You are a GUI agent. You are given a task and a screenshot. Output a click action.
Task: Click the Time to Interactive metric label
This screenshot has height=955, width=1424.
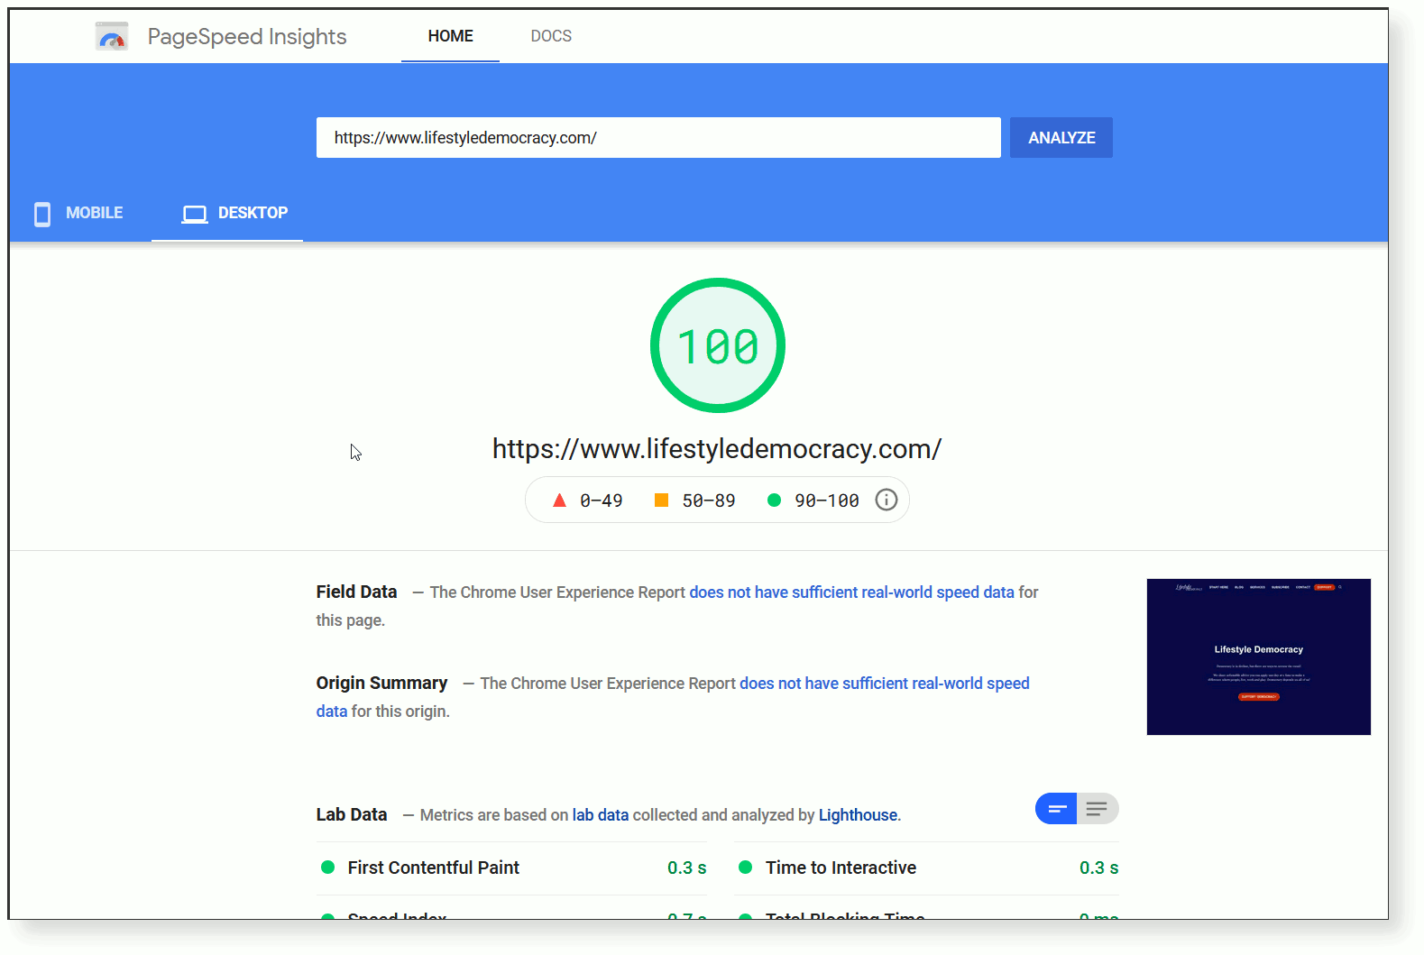click(x=841, y=868)
